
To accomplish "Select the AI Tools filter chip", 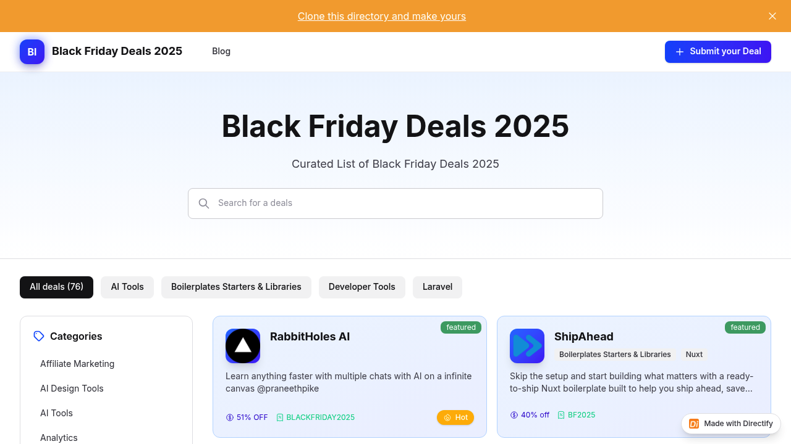I will [127, 287].
